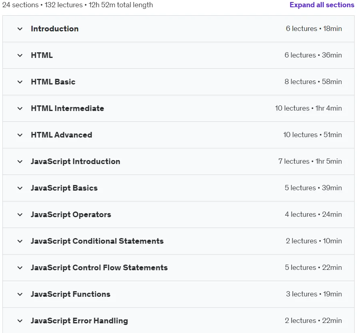Click "6 lectures • 36min" in HTML row
The width and height of the screenshot is (357, 333).
pos(313,55)
